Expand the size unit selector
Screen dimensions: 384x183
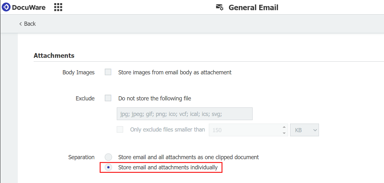304,130
